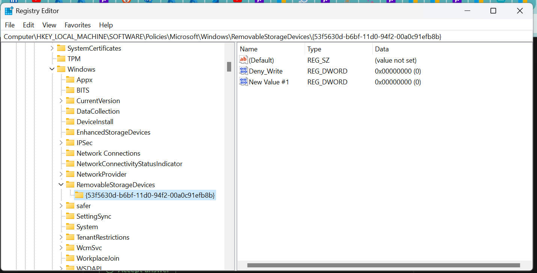The height and width of the screenshot is (273, 537).
Task: Click the Registry Editor icon in the title bar
Action: 9,10
